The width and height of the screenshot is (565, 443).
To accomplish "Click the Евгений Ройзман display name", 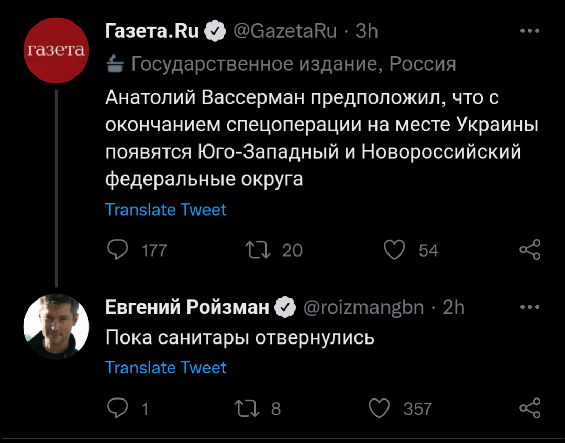I will click(x=187, y=307).
